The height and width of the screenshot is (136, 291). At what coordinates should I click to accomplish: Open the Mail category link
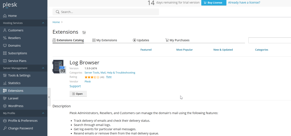pyautogui.click(x=103, y=73)
